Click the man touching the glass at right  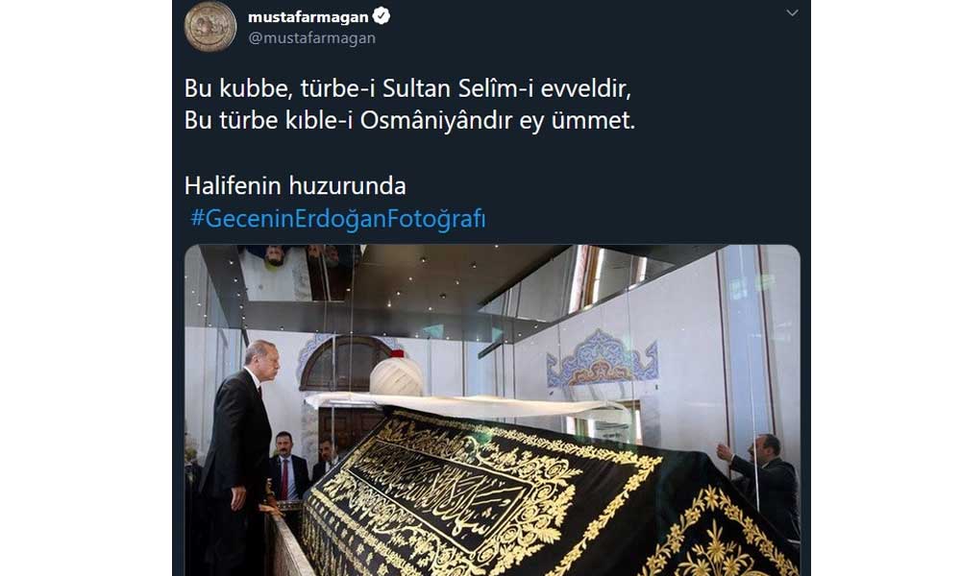[x=762, y=482]
